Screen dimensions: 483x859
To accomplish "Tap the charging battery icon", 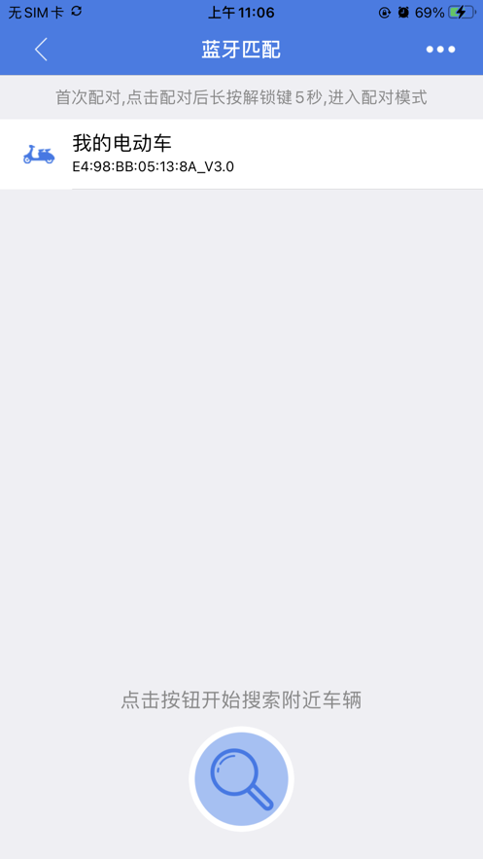I will tap(463, 12).
